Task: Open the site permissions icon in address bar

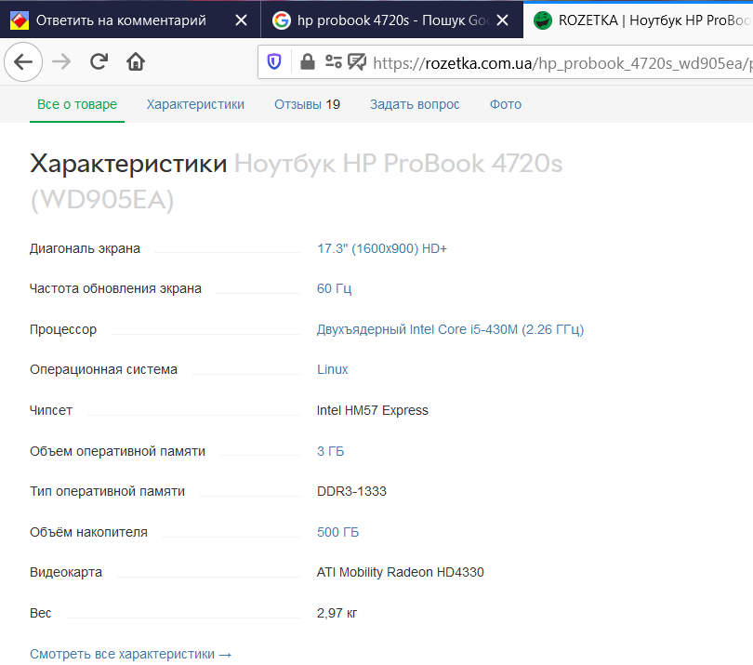Action: click(334, 62)
